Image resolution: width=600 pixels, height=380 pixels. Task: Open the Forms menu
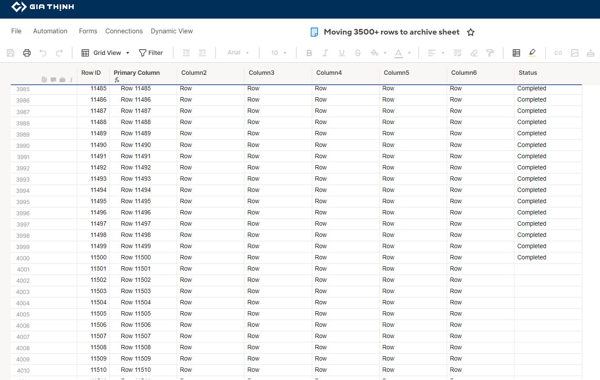88,31
